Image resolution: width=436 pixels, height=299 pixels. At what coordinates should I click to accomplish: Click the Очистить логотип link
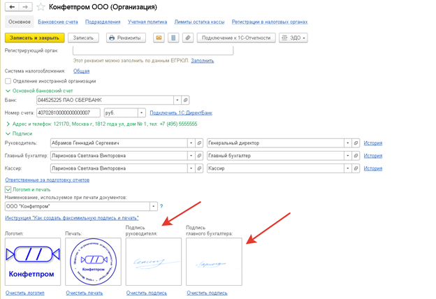pyautogui.click(x=24, y=293)
